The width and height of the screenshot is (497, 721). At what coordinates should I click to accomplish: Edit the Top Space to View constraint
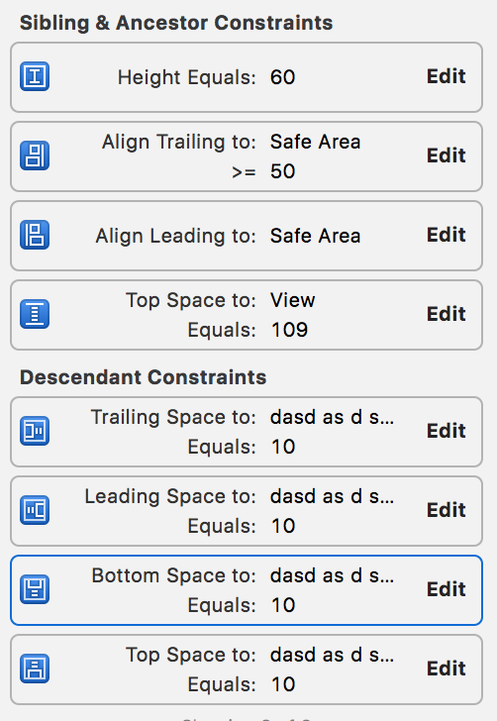coord(446,314)
